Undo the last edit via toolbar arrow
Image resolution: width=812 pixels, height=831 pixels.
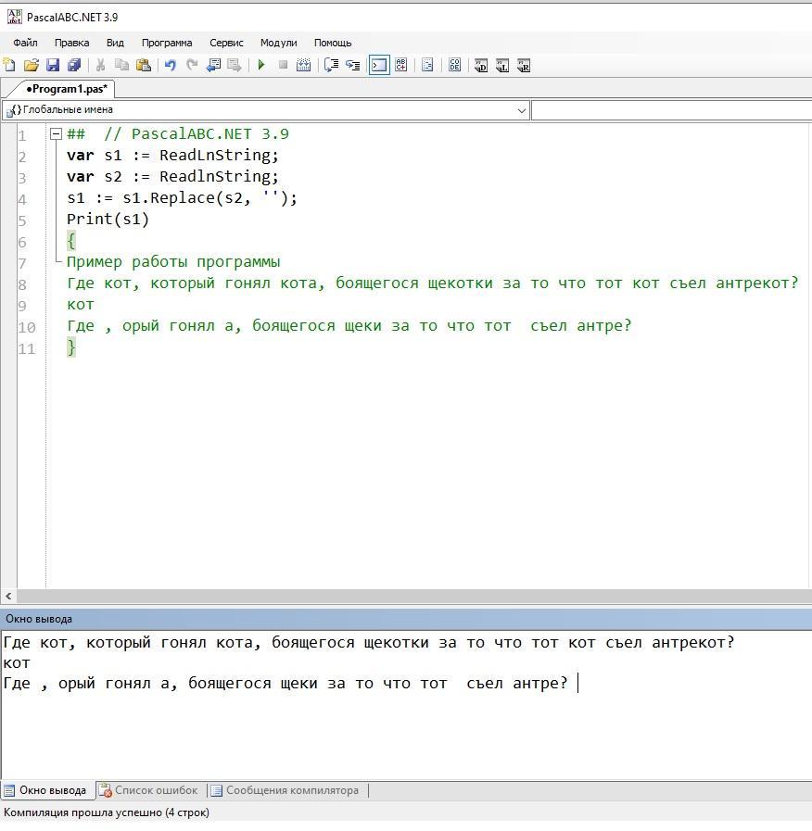170,65
